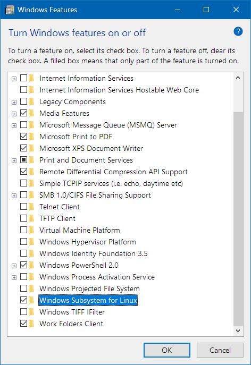Click the folder icon beside Telnet Client

coord(31,207)
